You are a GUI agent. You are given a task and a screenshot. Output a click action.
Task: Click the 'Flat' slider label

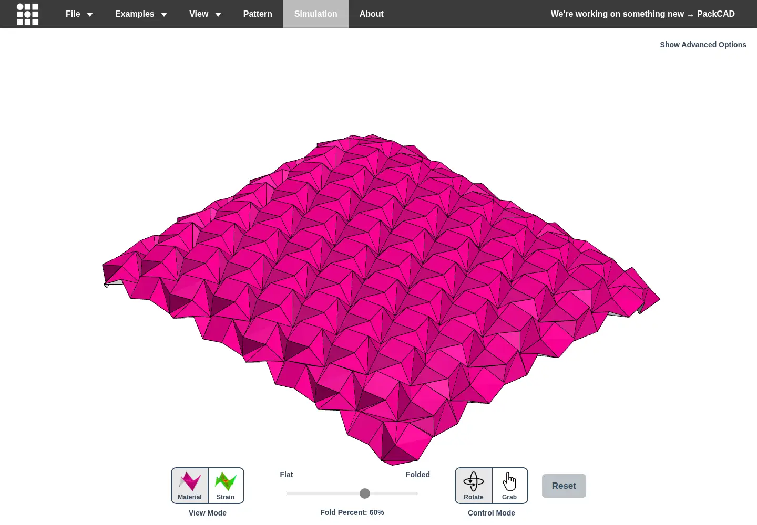click(x=287, y=475)
